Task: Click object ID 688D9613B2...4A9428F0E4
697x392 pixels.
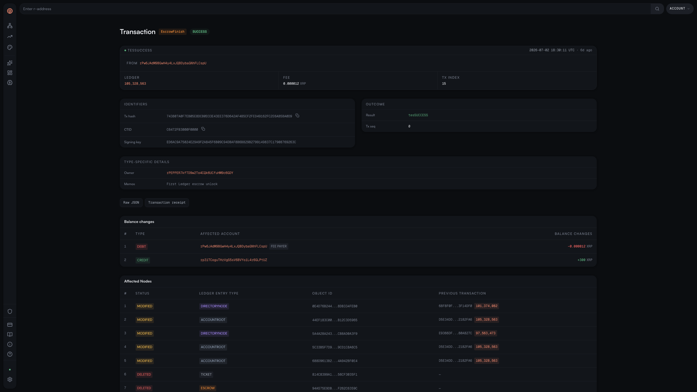Action: [335, 361]
